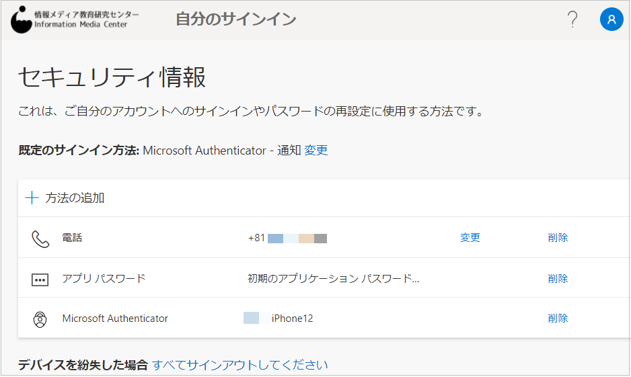The width and height of the screenshot is (631, 377).
Task: Click the +81 phone number value
Action: point(287,238)
